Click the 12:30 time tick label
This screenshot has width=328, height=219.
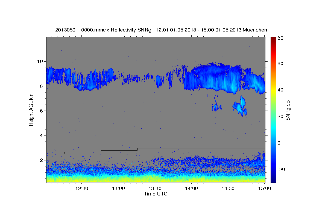(x=81, y=188)
